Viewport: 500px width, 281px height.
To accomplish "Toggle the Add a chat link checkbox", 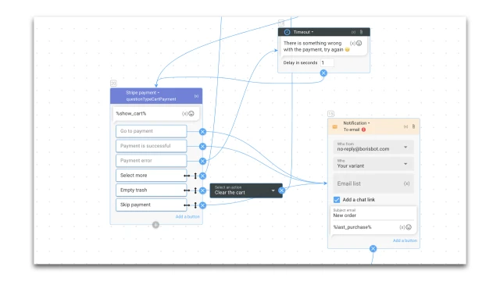I will [x=337, y=200].
